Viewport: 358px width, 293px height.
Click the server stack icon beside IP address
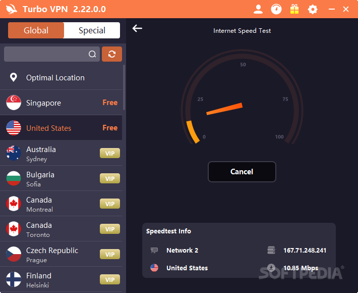pos(271,250)
